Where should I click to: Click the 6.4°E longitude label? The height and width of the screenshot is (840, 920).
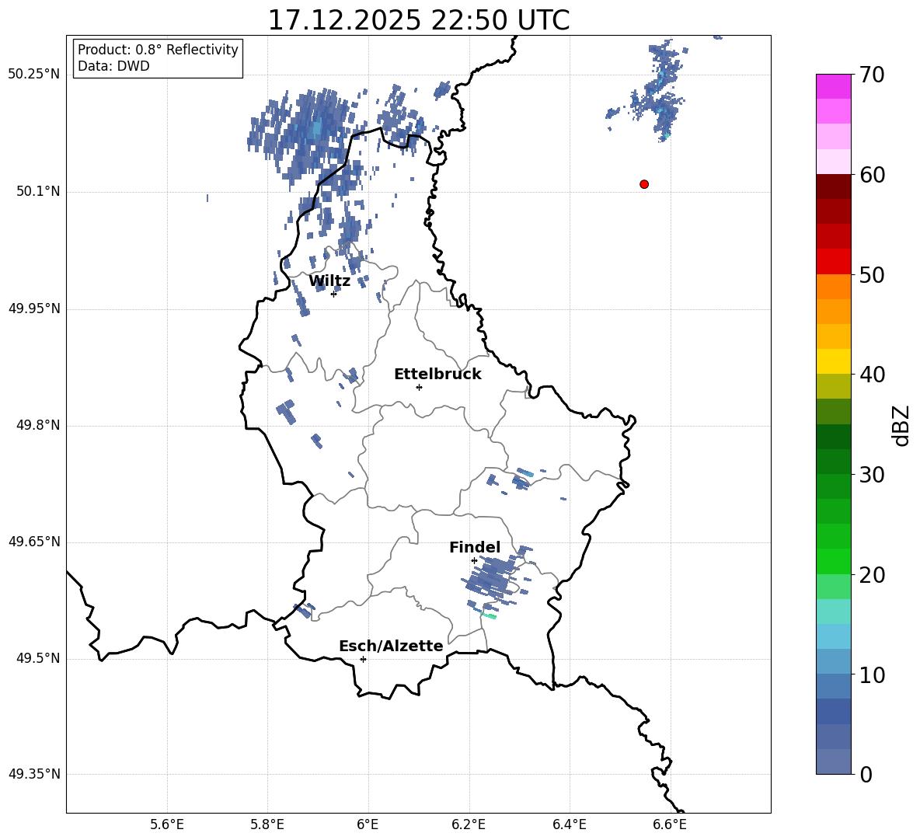tap(569, 824)
